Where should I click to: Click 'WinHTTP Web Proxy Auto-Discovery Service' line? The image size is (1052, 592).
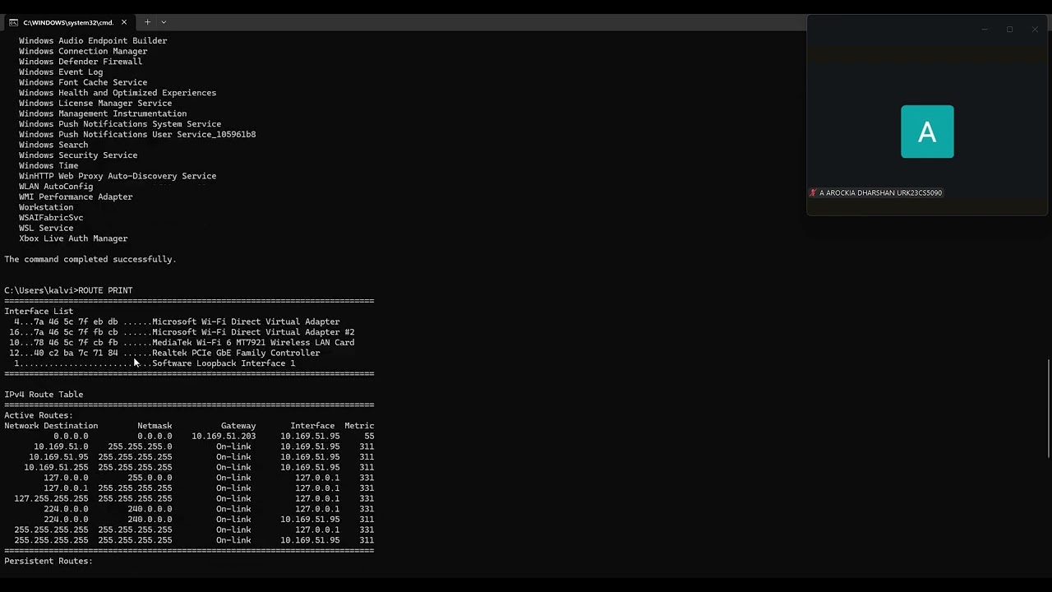[118, 176]
